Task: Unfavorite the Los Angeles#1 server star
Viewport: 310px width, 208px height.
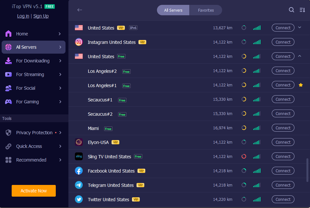Action: (x=301, y=85)
